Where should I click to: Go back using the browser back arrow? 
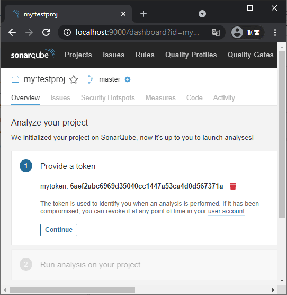point(12,32)
